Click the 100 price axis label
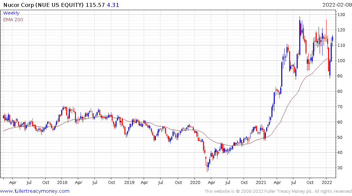This screenshot has height=196, width=352. [341, 60]
